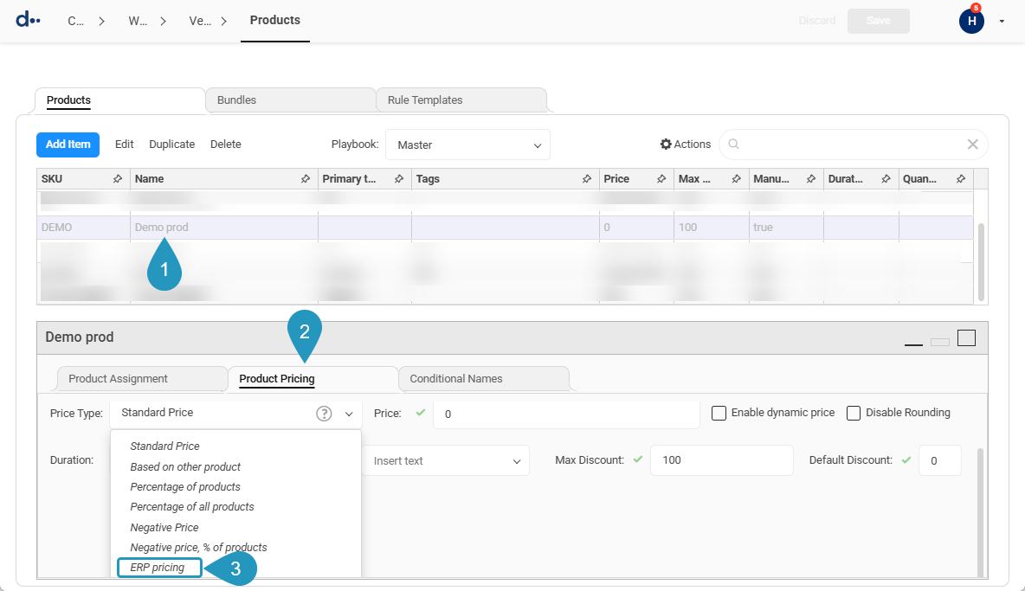1025x591 pixels.
Task: Focus the Price input field
Action: pos(566,414)
